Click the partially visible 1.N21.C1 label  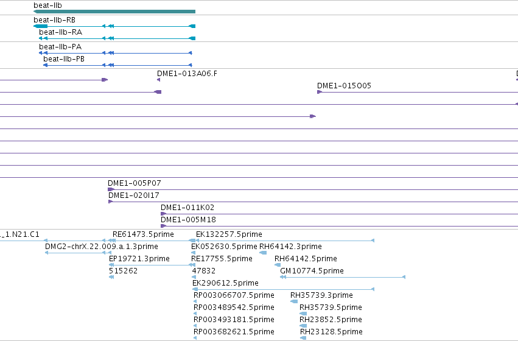19,234
